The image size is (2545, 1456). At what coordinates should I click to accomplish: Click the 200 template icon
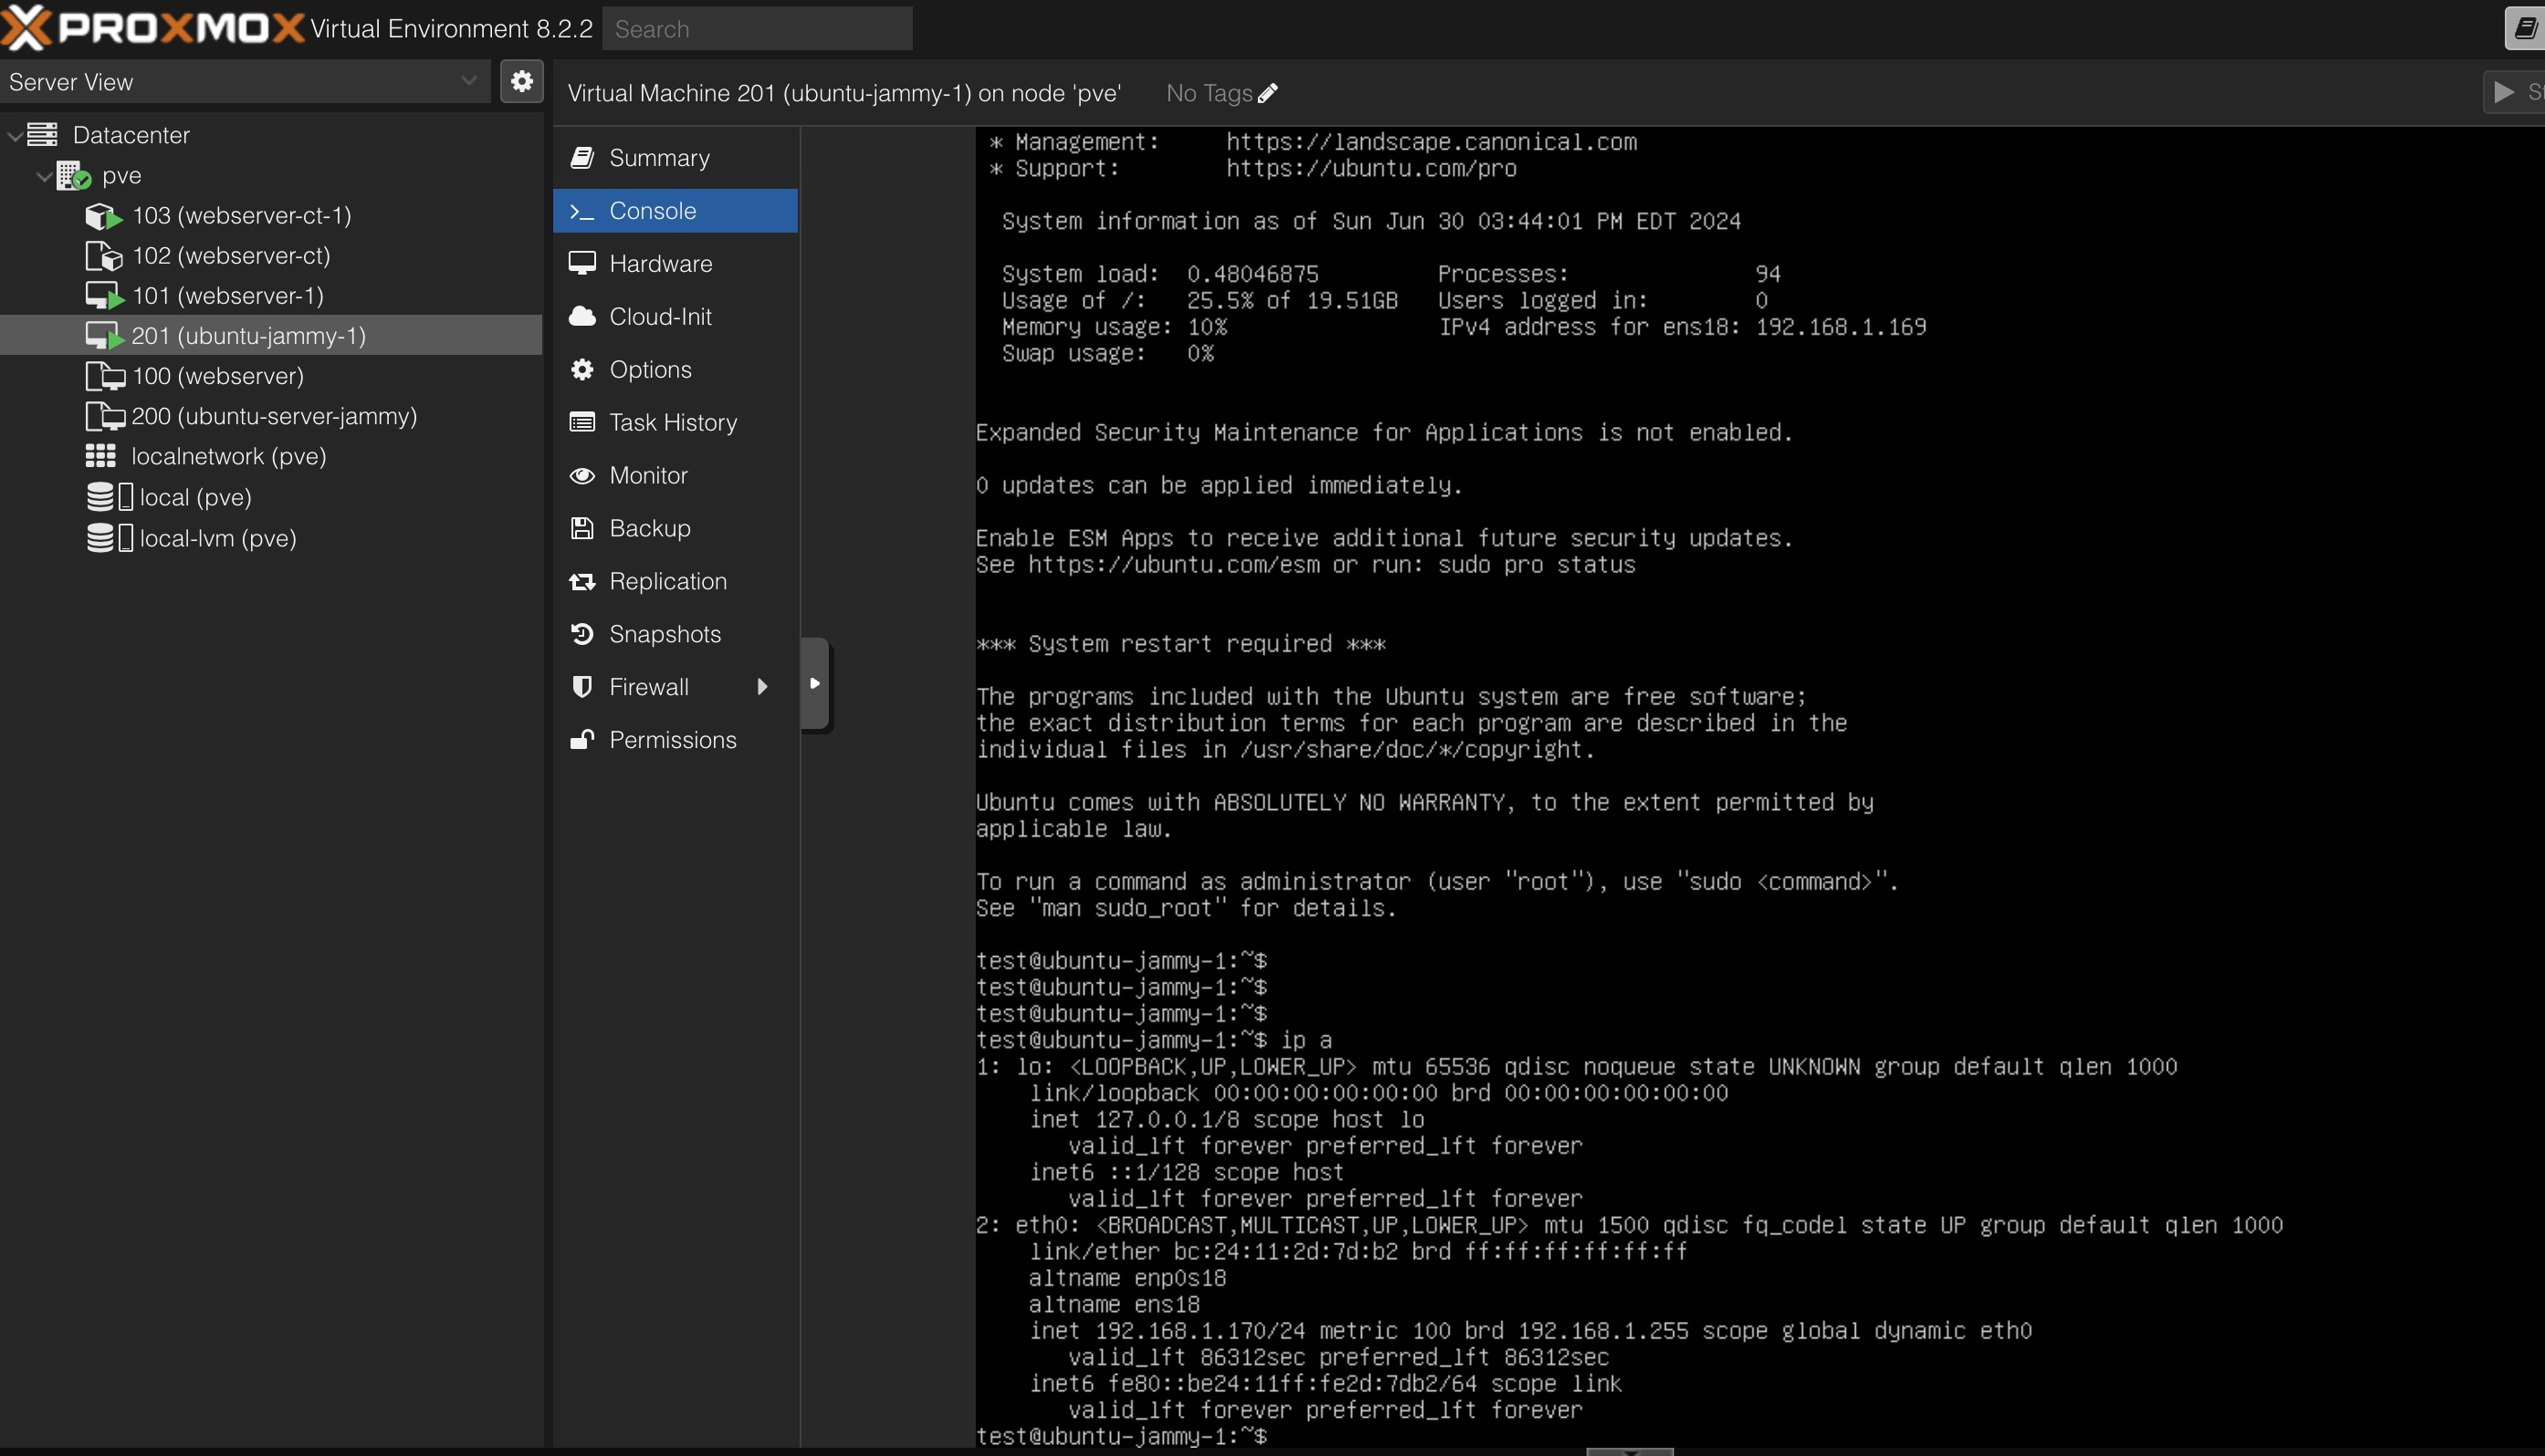pos(105,416)
